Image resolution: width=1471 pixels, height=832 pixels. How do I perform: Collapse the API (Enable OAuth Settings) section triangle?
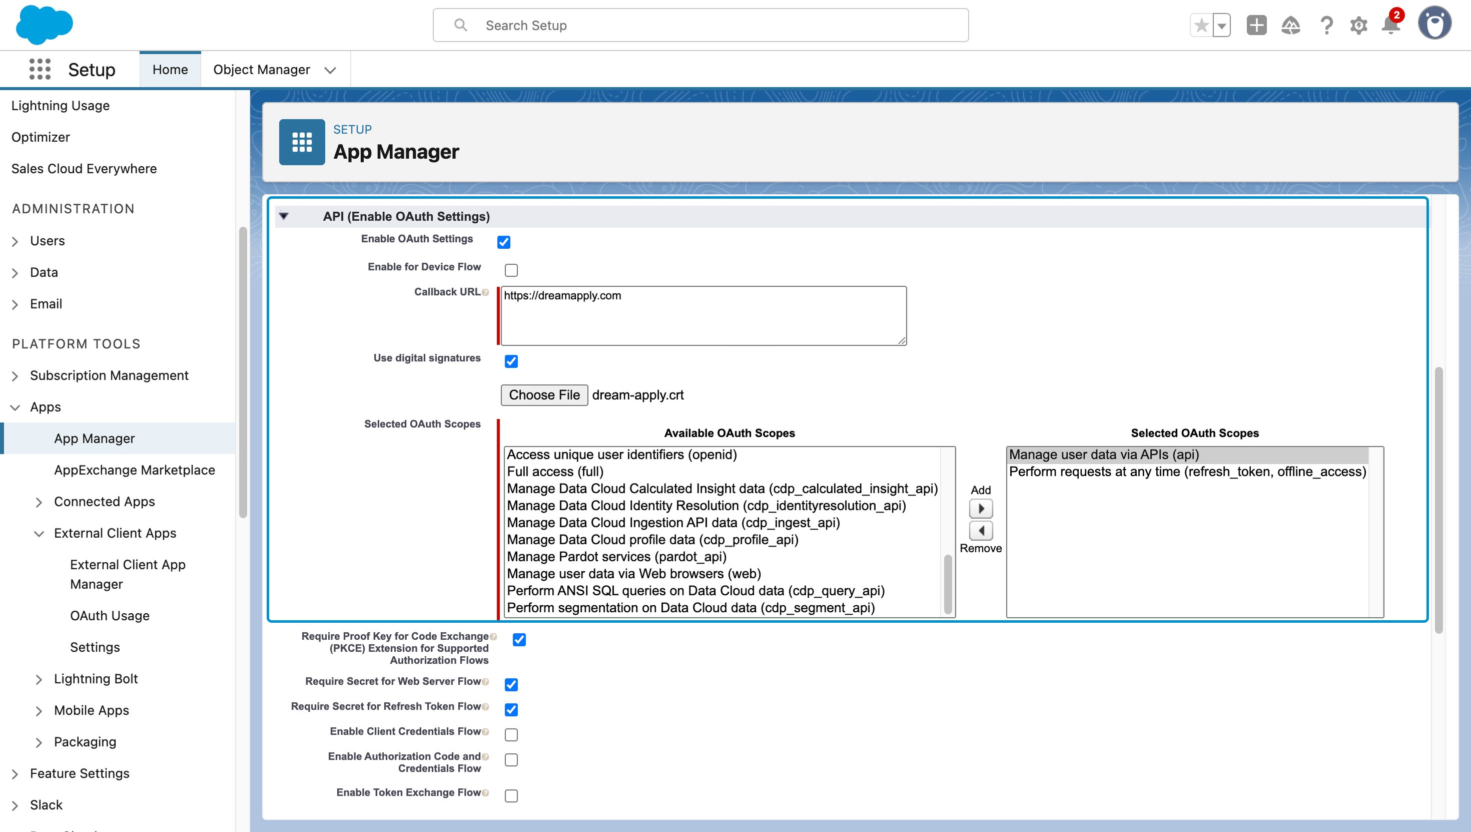coord(284,216)
